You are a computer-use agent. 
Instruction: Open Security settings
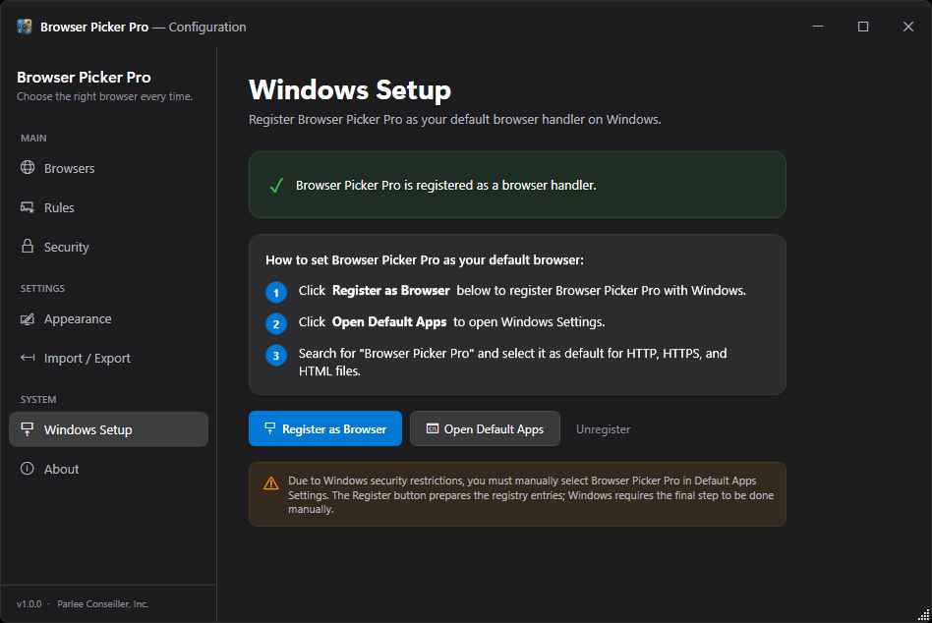[109, 247]
